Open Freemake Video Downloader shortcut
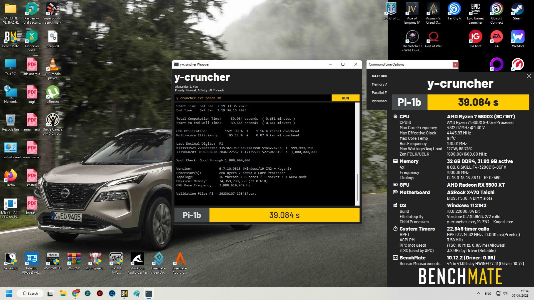The image size is (534, 300). tap(159, 263)
